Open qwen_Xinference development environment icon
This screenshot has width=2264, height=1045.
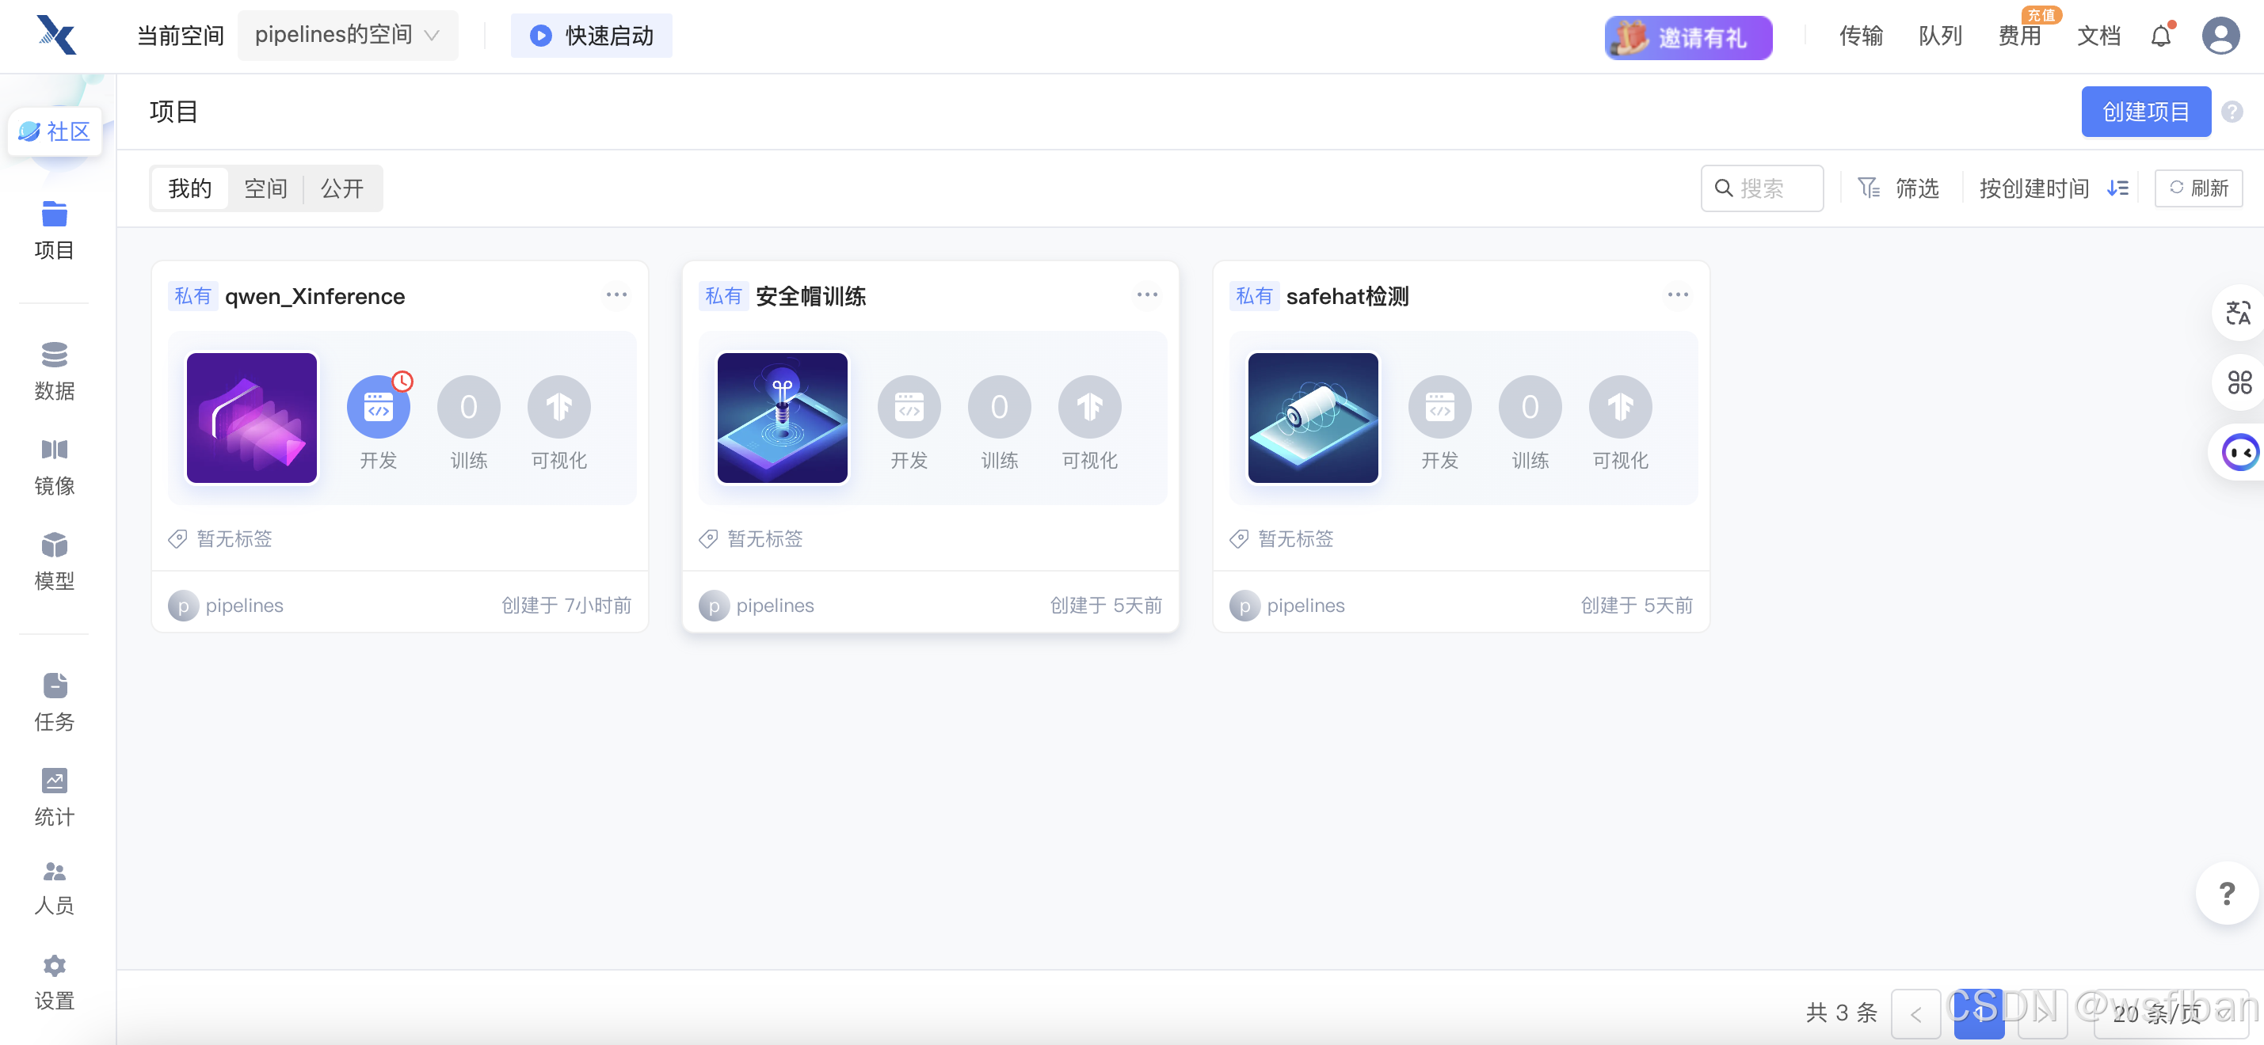[x=378, y=407]
